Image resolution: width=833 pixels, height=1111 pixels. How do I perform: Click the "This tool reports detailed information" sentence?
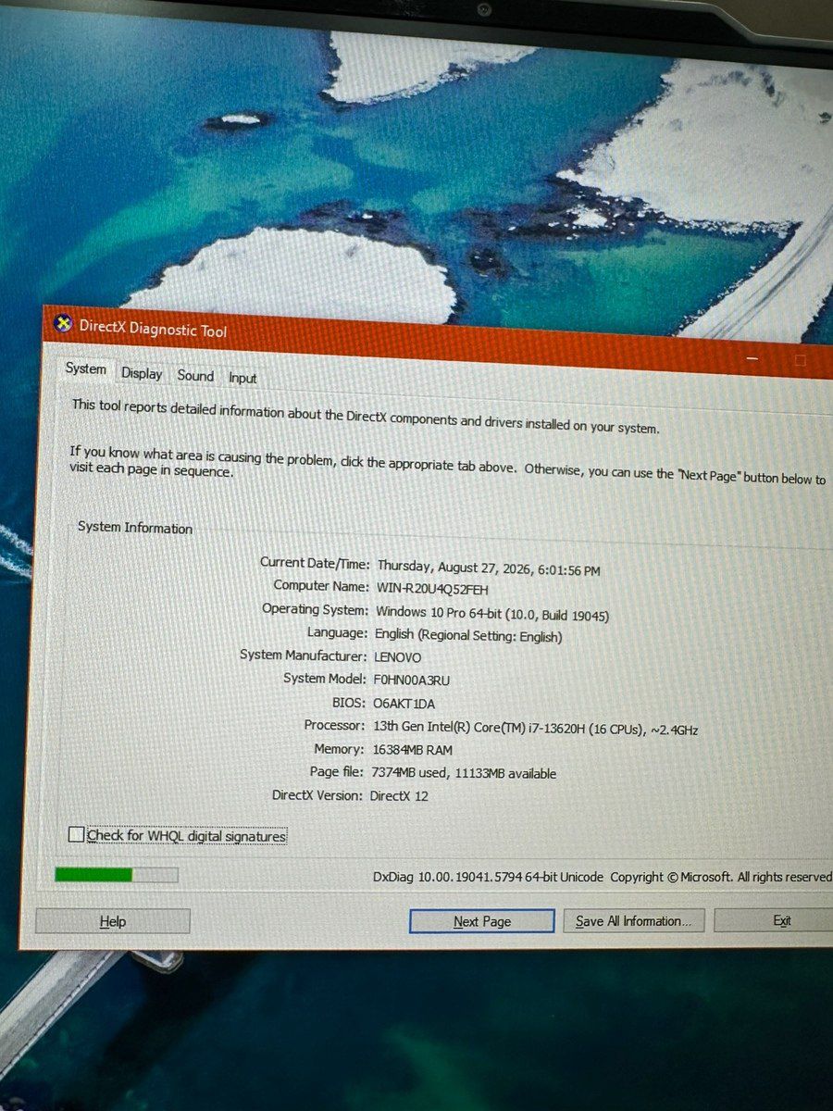[x=366, y=417]
